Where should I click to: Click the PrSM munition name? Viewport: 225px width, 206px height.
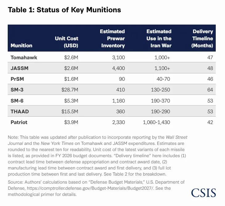[x=17, y=79]
